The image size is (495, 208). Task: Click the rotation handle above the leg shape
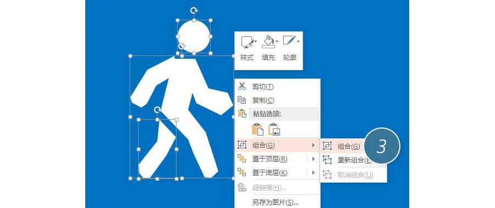click(157, 110)
